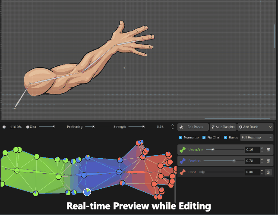Viewport: 278px width, 215px height.
Task: Run Auto Weights
Action: click(223, 127)
